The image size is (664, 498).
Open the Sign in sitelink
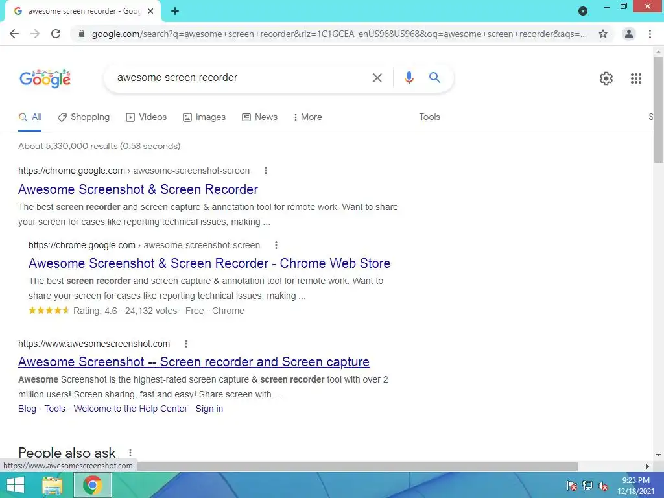209,409
